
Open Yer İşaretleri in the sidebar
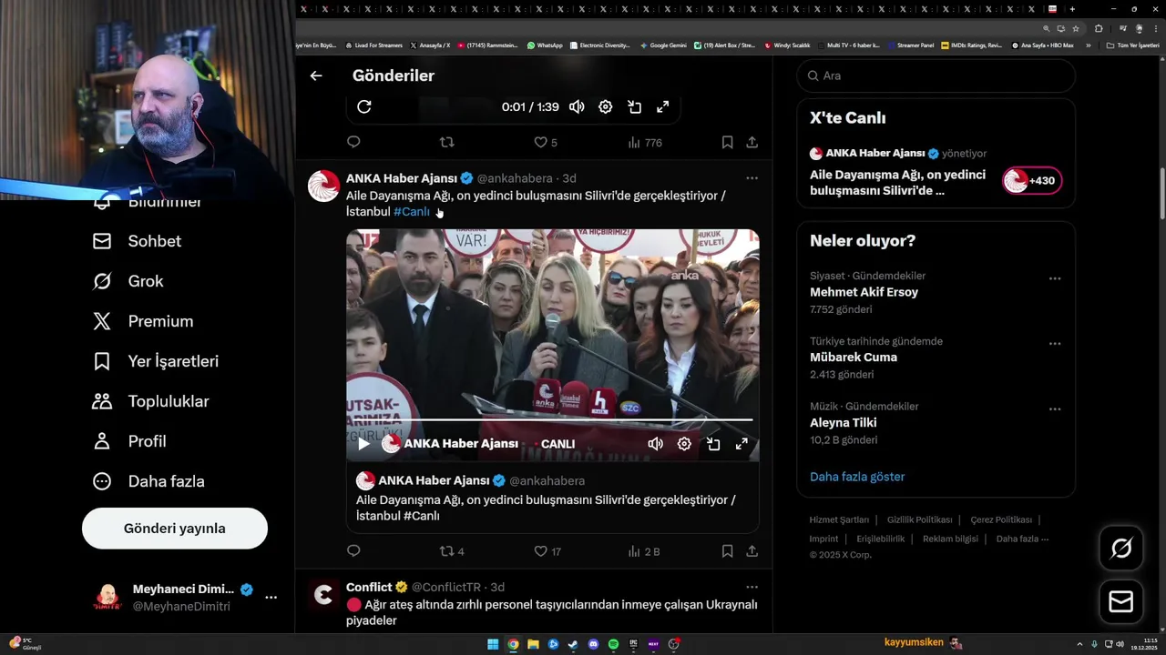(156, 361)
